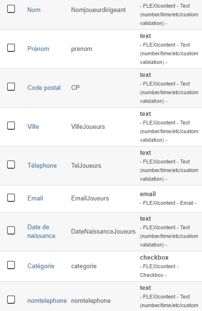Image resolution: width=202 pixels, height=311 pixels.
Task: Open the Prénom field link
Action: [38, 49]
